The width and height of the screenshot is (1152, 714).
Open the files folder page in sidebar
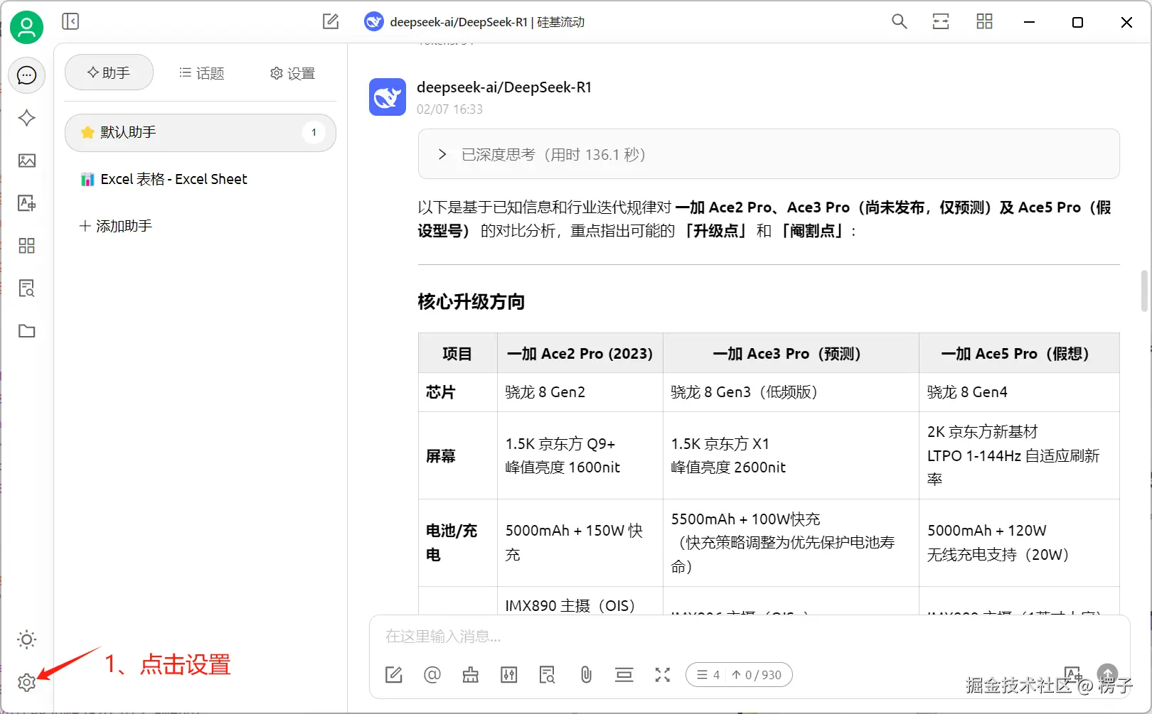click(x=27, y=331)
